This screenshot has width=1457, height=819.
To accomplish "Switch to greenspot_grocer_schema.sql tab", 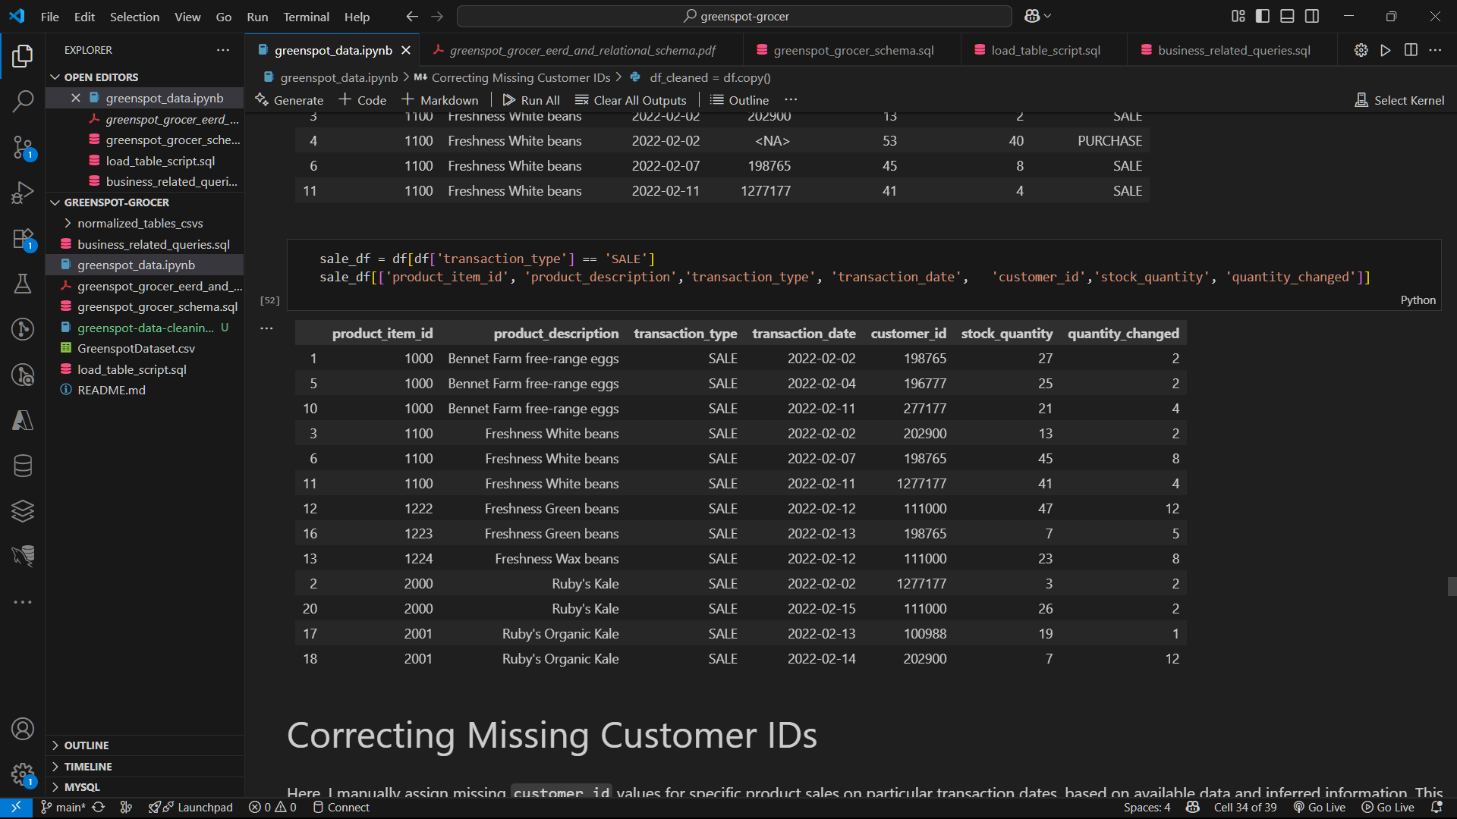I will pyautogui.click(x=853, y=50).
